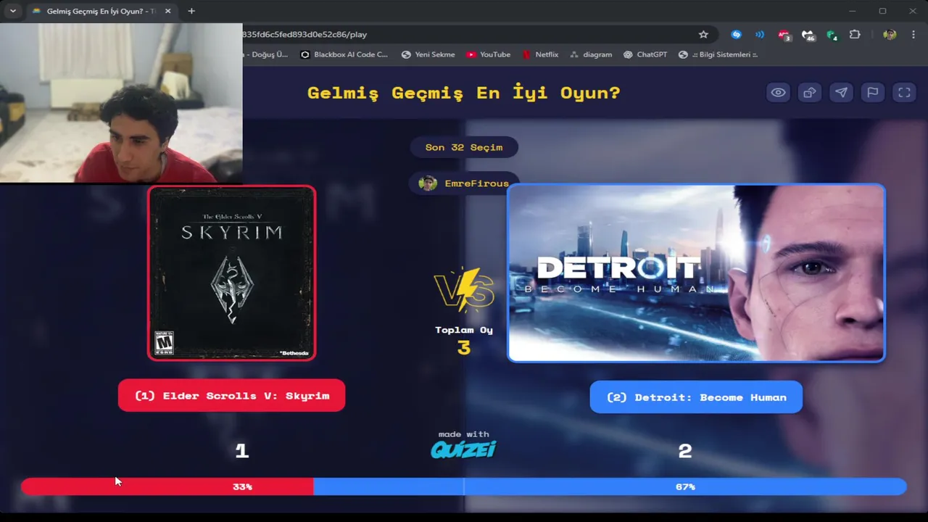Open the green extension with badge 4
The height and width of the screenshot is (522, 928).
pos(832,34)
